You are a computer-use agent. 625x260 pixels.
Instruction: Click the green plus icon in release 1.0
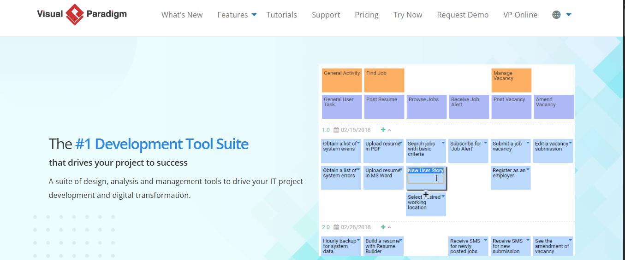383,130
